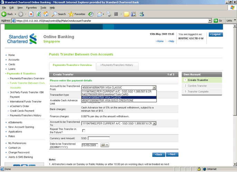Select the PER CURRENT A/C option in the list
The width and height of the screenshot is (237, 172).
coord(119,91)
